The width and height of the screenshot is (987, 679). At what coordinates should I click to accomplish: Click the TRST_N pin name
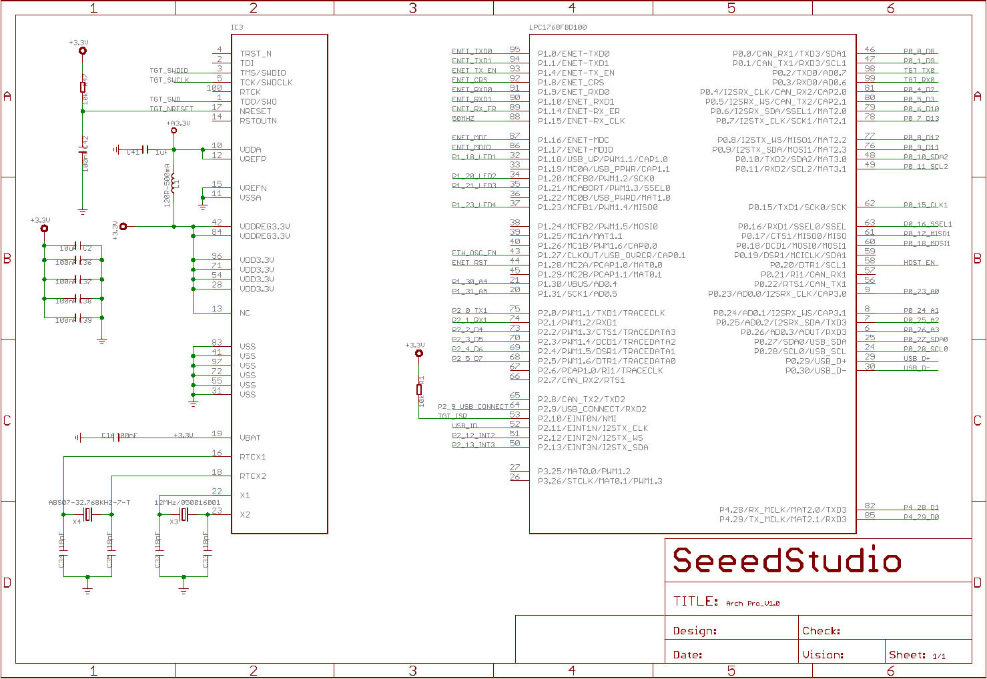pyautogui.click(x=256, y=53)
